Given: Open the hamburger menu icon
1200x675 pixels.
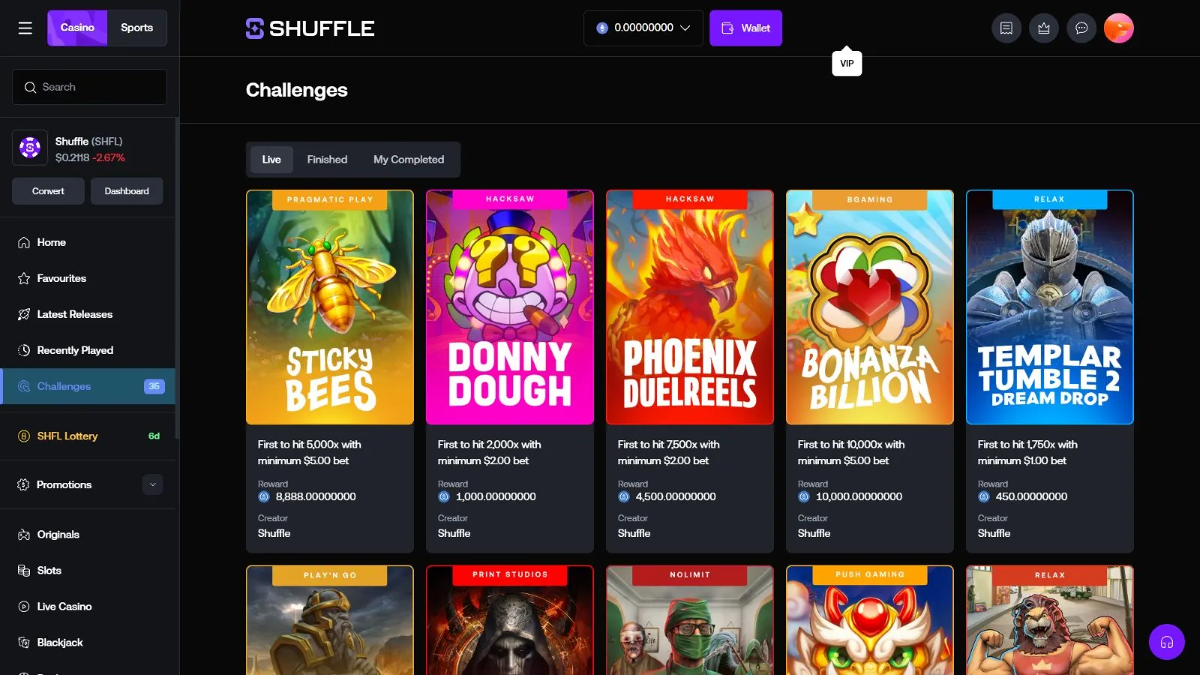Looking at the screenshot, I should click(x=25, y=28).
